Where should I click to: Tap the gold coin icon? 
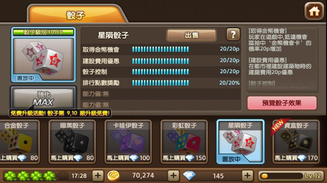(113, 176)
